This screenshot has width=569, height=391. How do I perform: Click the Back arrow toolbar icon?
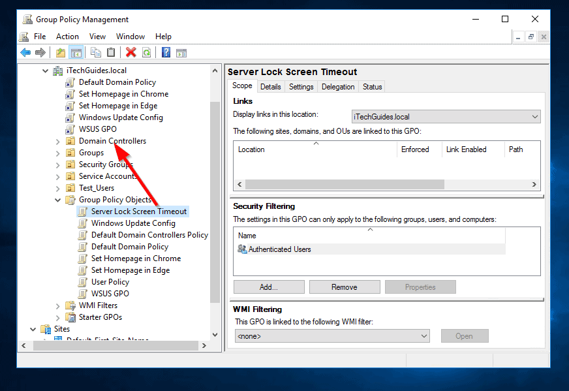coord(25,53)
